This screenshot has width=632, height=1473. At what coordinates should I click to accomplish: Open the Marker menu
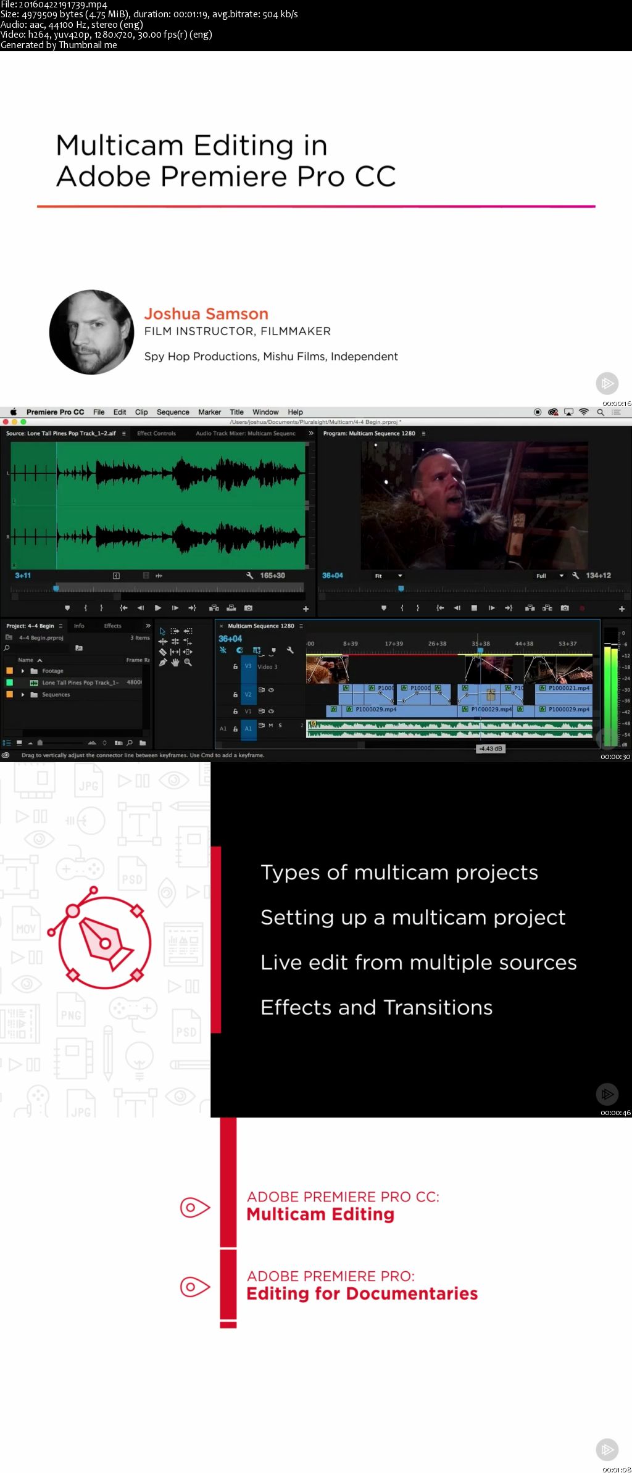(209, 412)
